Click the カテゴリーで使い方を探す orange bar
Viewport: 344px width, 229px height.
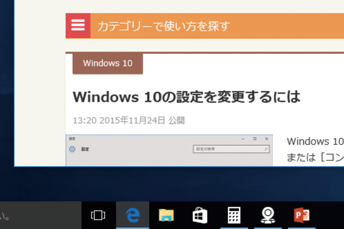(217, 26)
